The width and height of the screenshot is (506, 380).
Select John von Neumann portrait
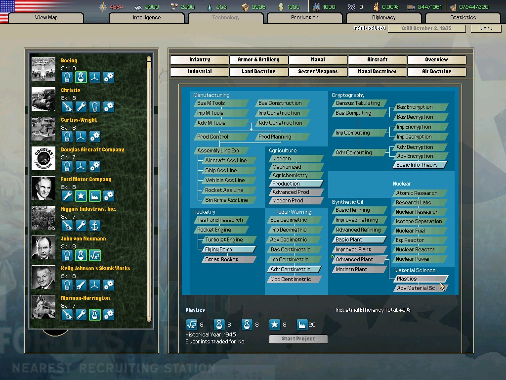coord(43,248)
